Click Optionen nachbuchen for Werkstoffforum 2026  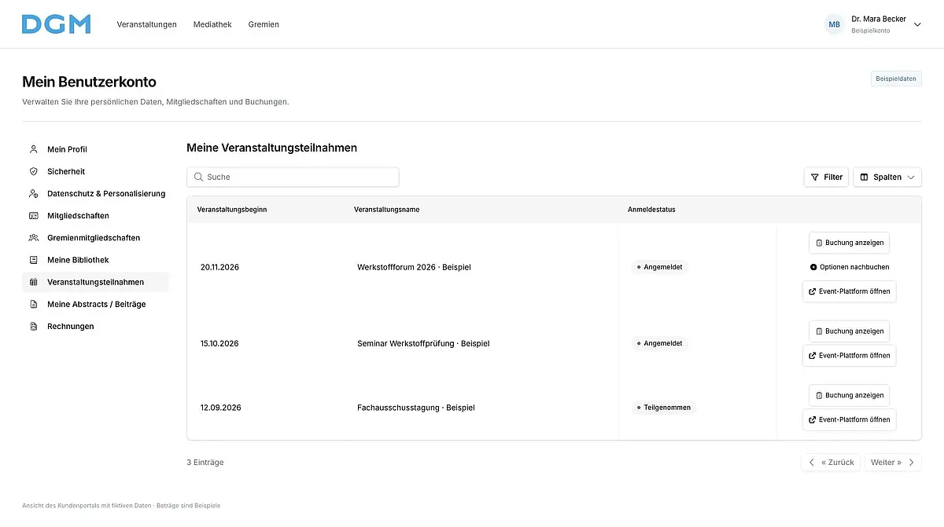click(x=849, y=267)
